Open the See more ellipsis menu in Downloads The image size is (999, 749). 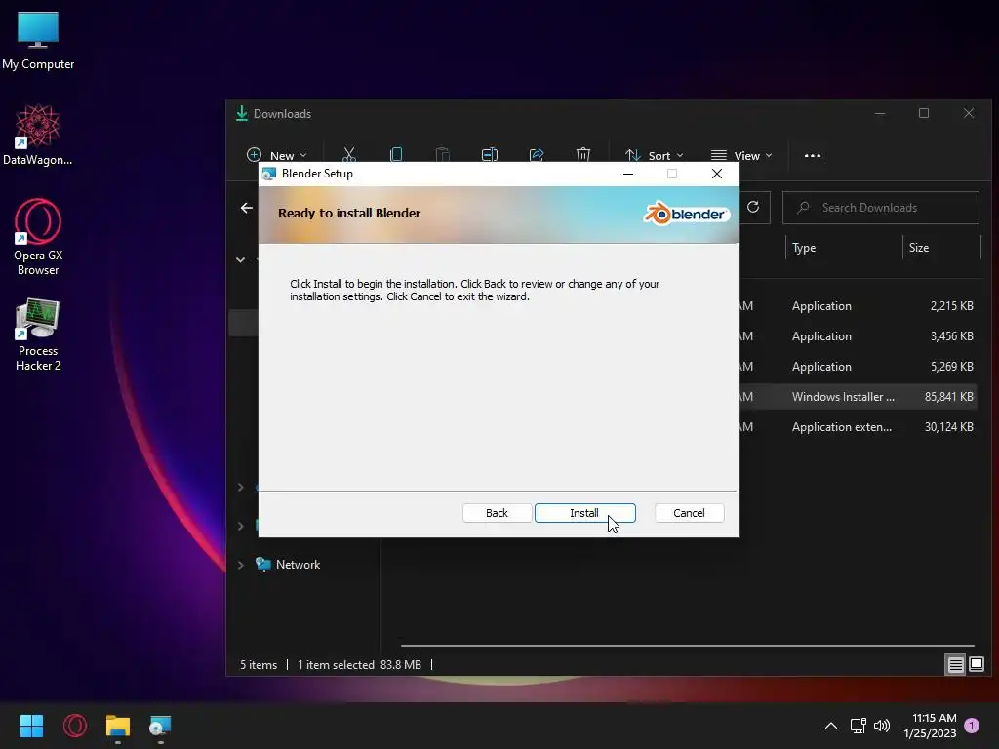point(813,155)
